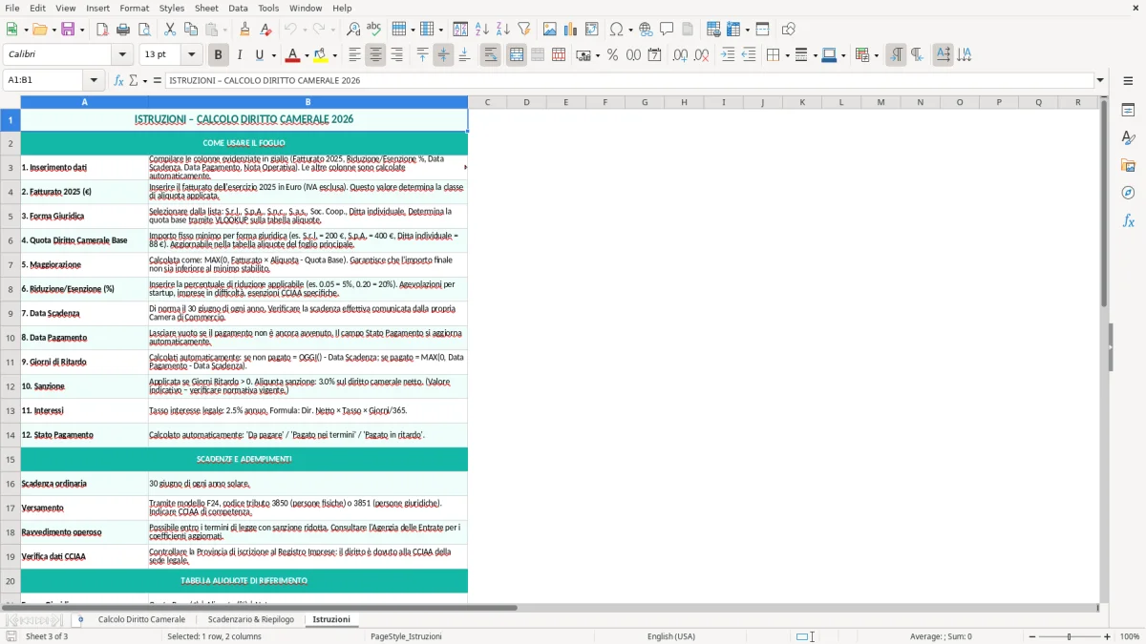Apply the yellow background color swatch
The height and width of the screenshot is (644, 1146).
click(321, 55)
